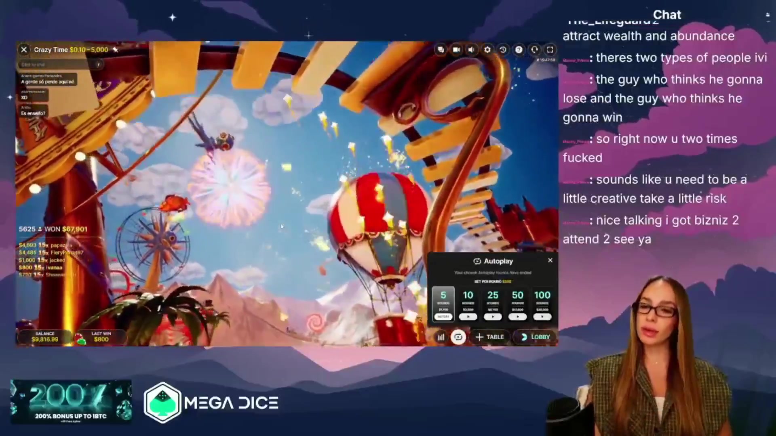Click the Mega Dice logo

click(211, 402)
